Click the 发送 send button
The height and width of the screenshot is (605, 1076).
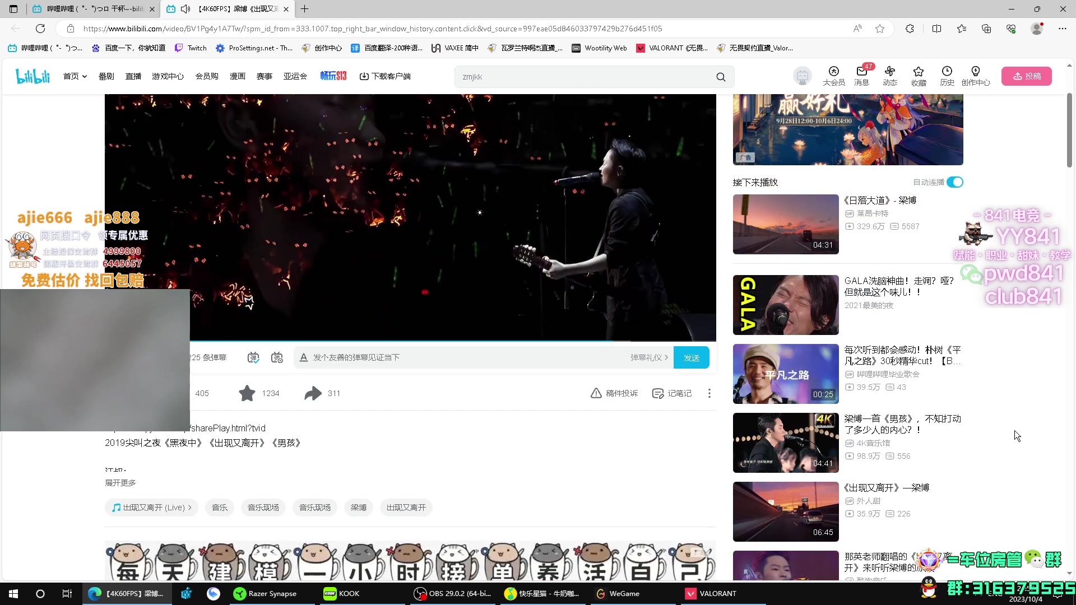[x=691, y=357]
